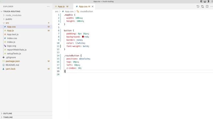Click the yarn.lock file icon
This screenshot has height=119, width=213.
(4, 69)
